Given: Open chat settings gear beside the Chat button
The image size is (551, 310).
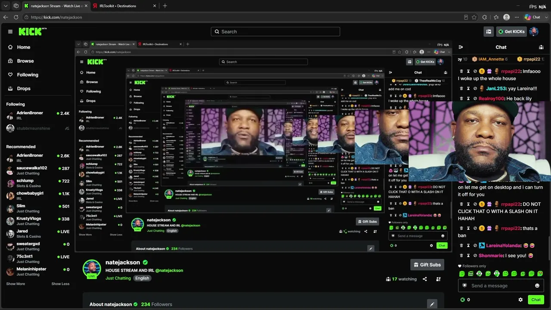Looking at the screenshot, I should click(520, 300).
